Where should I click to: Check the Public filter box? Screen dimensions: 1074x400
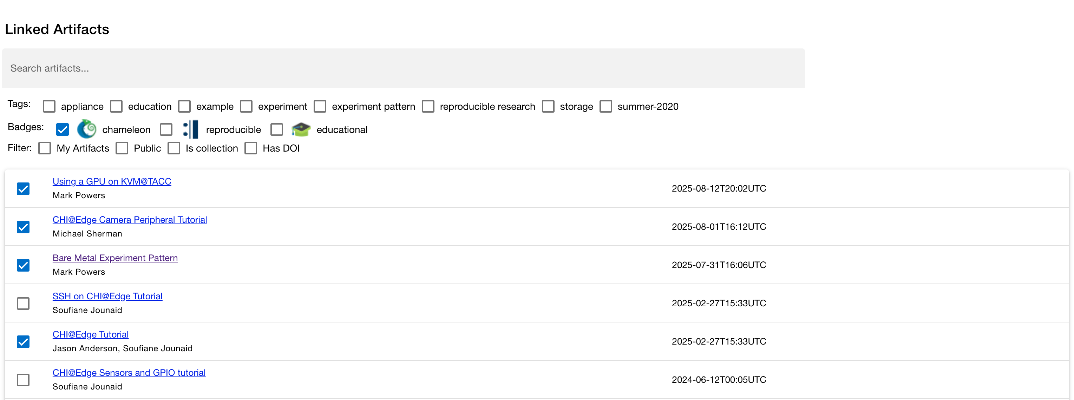[x=122, y=148]
